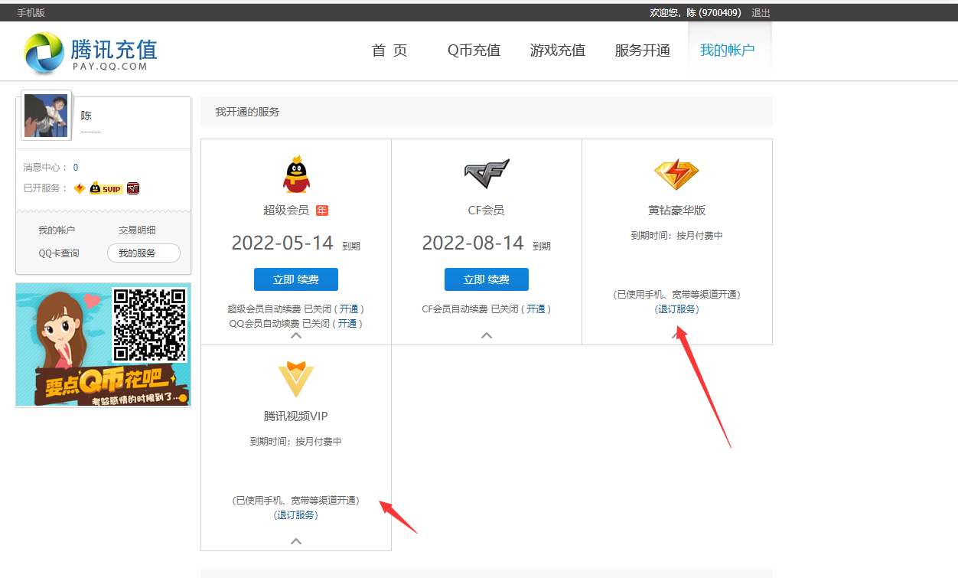Viewport: 958px width, 578px height.
Task: Click 立即续费 for 超级会员
Action: point(296,279)
